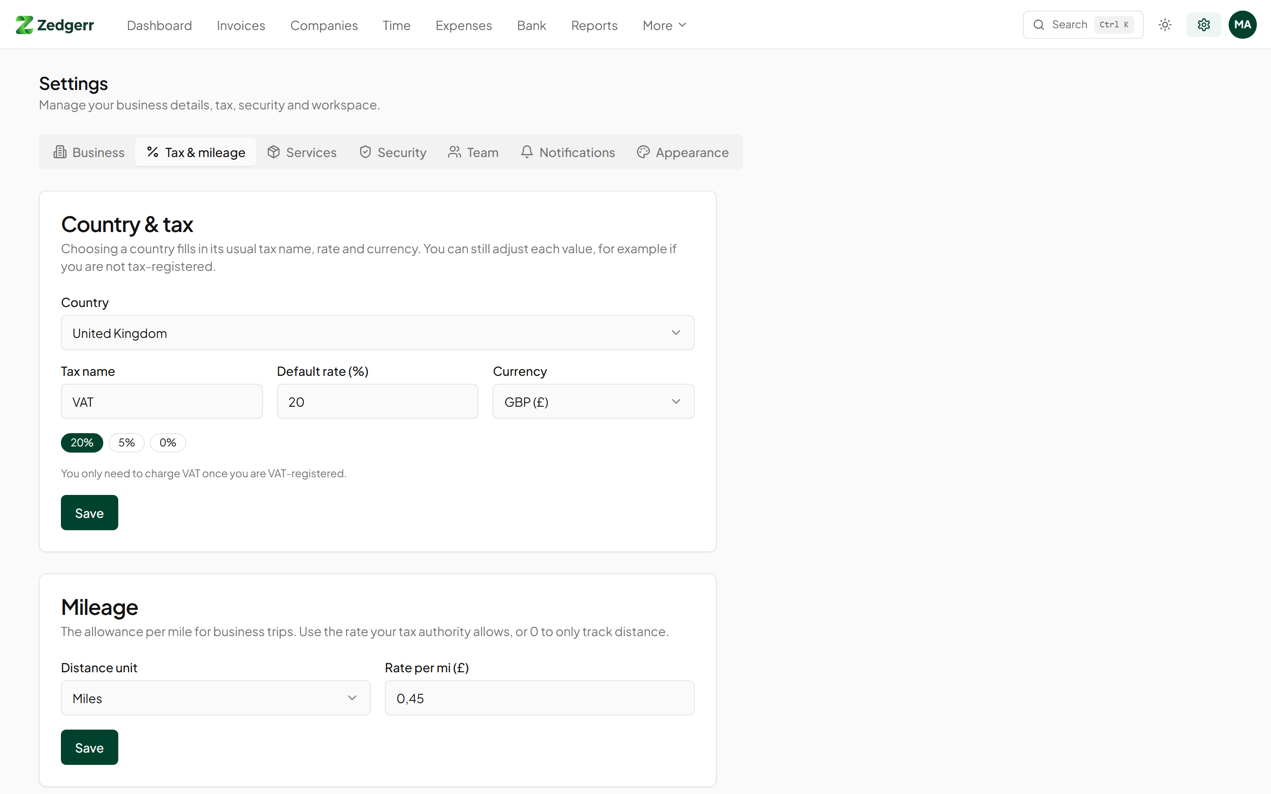1271x794 pixels.
Task: Open the MA user avatar menu
Action: pos(1243,25)
